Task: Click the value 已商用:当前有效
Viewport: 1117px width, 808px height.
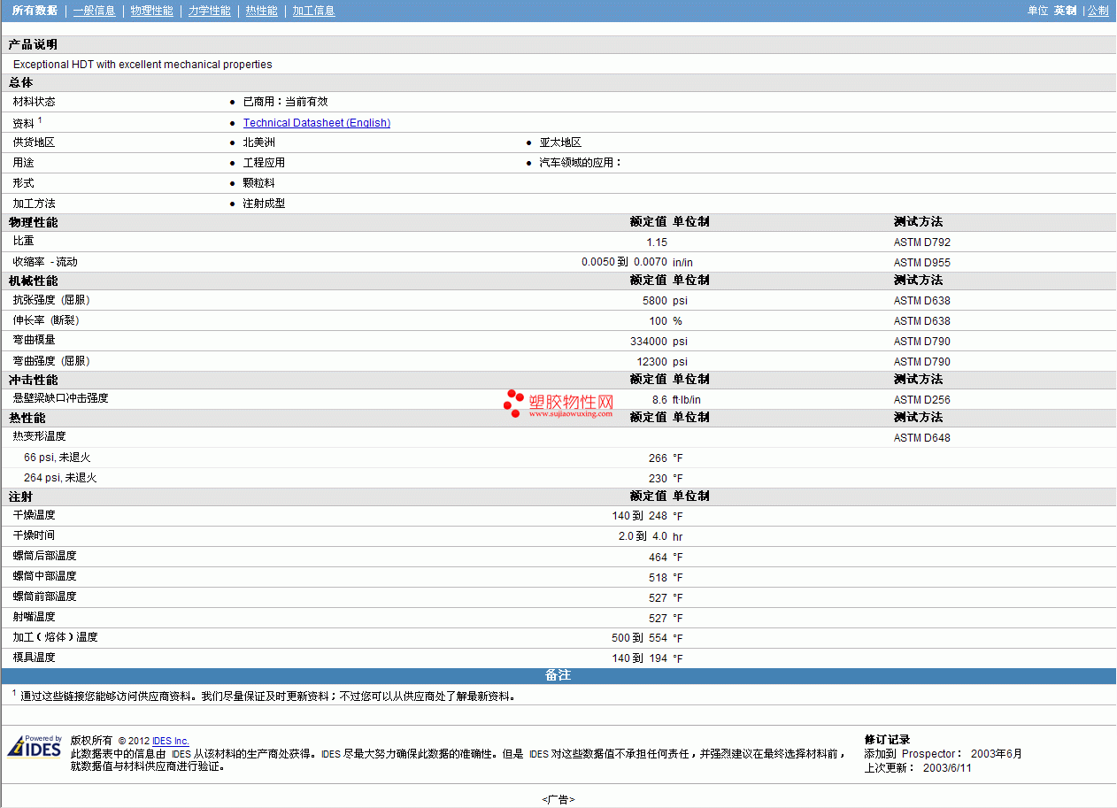Action: point(285,102)
